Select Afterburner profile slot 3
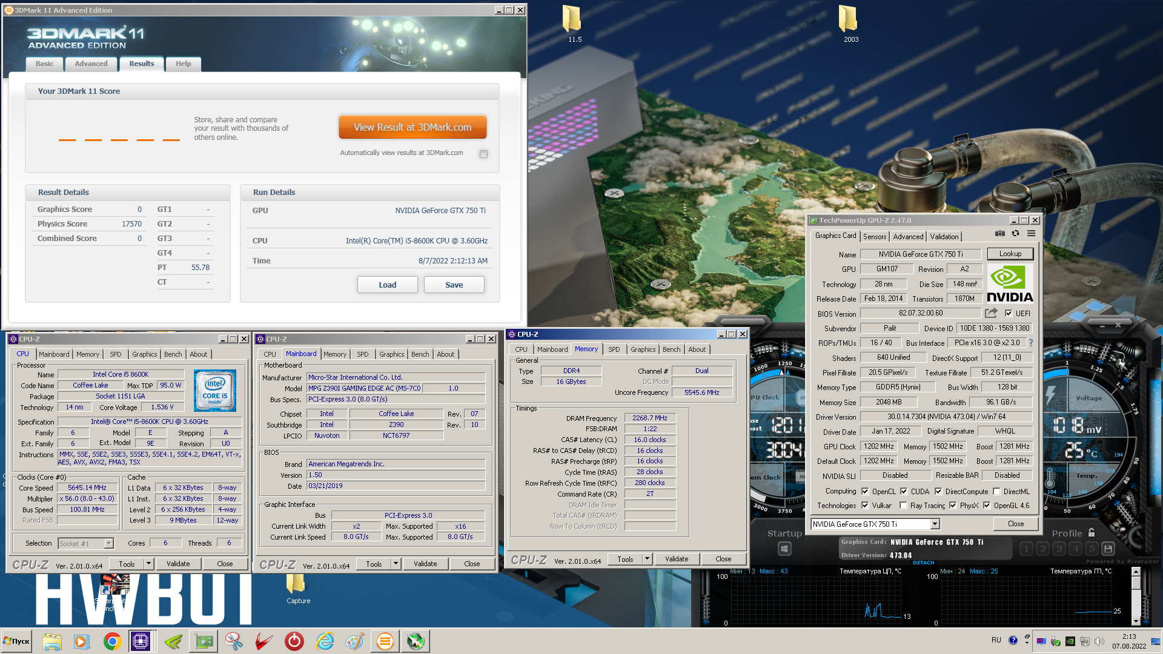This screenshot has height=654, width=1163. (x=1059, y=549)
